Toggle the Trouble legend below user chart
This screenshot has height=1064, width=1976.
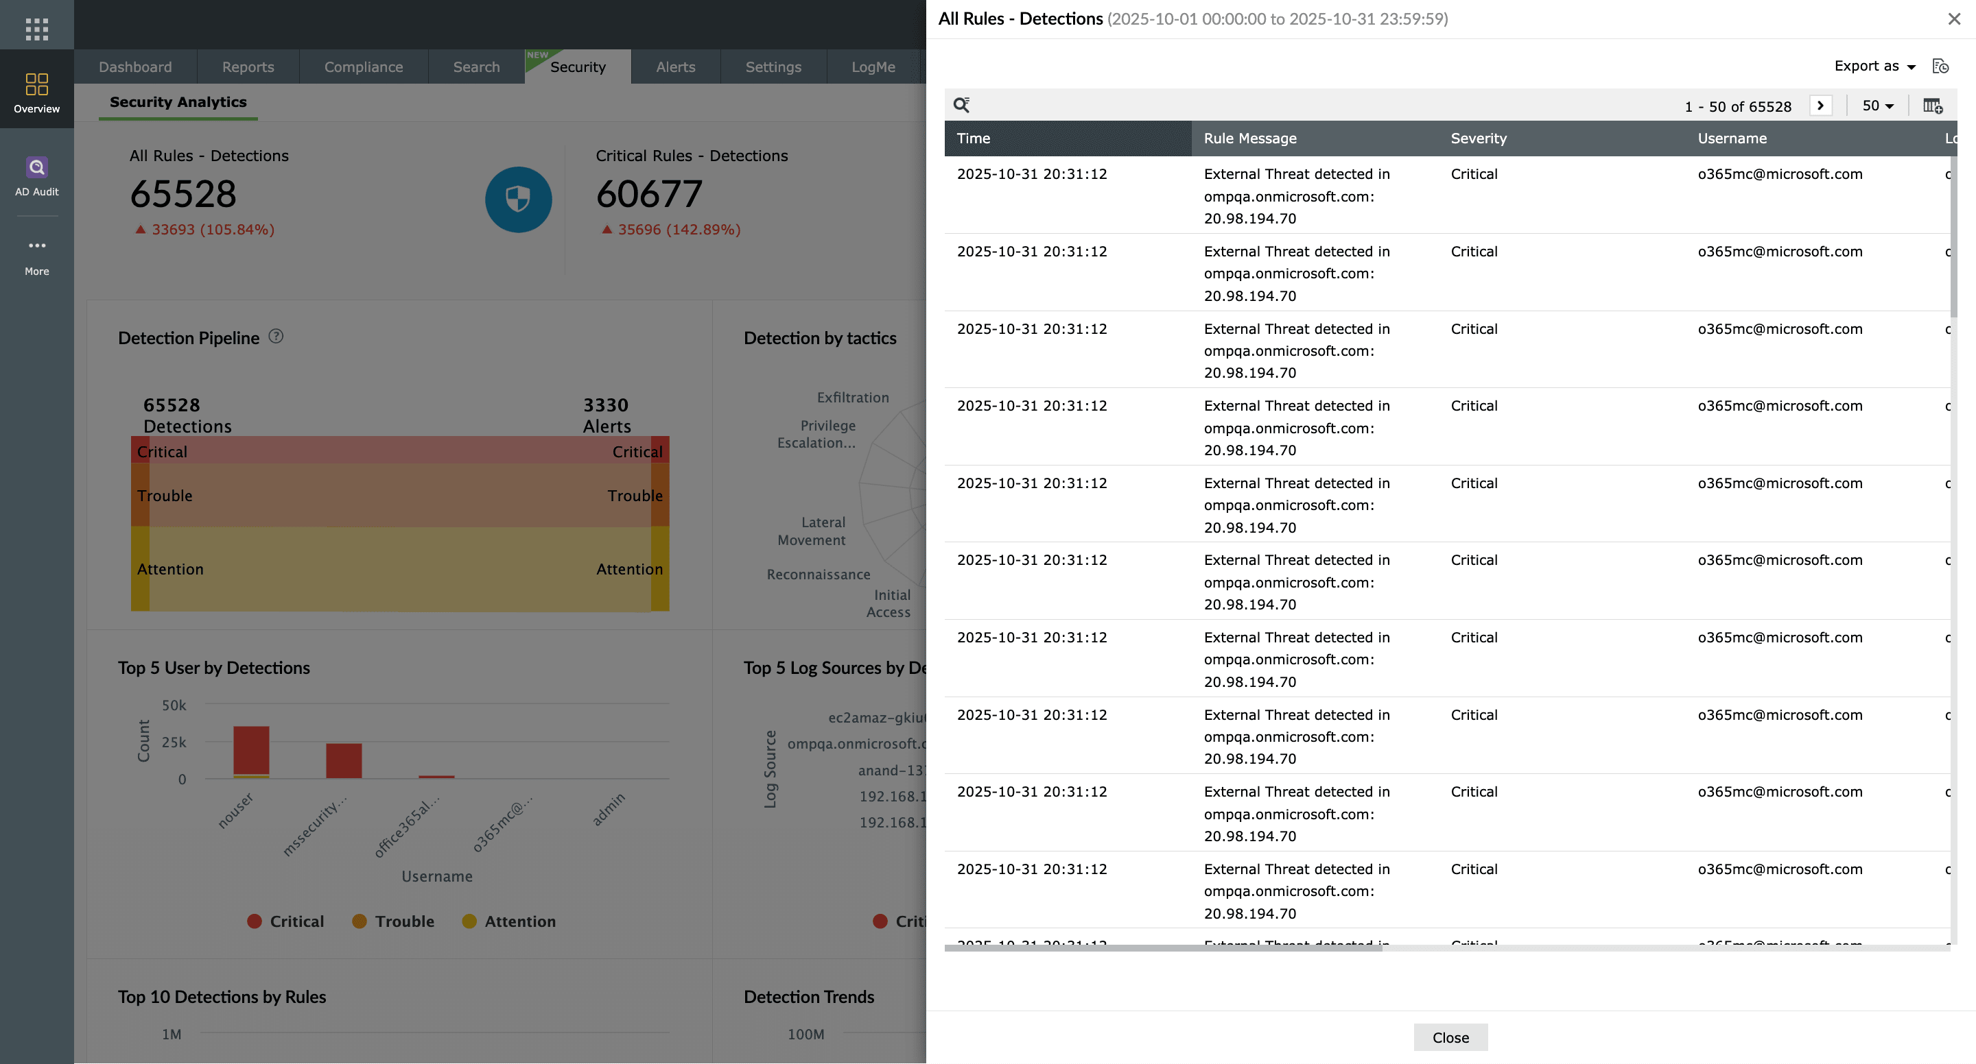(x=392, y=921)
